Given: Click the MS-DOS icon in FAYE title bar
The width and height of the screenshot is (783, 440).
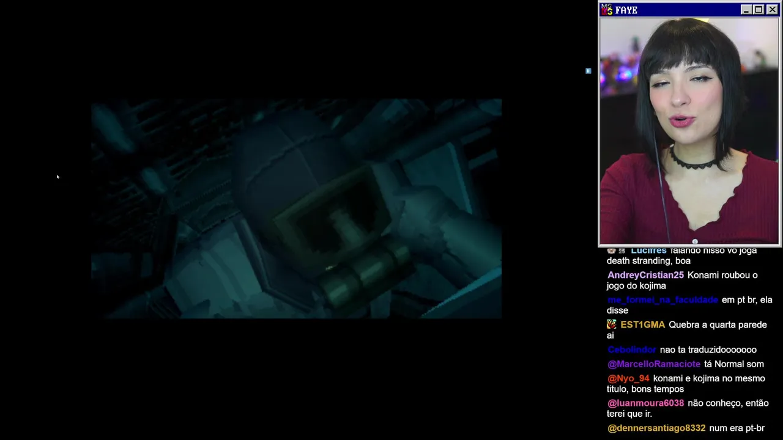Looking at the screenshot, I should (x=607, y=10).
